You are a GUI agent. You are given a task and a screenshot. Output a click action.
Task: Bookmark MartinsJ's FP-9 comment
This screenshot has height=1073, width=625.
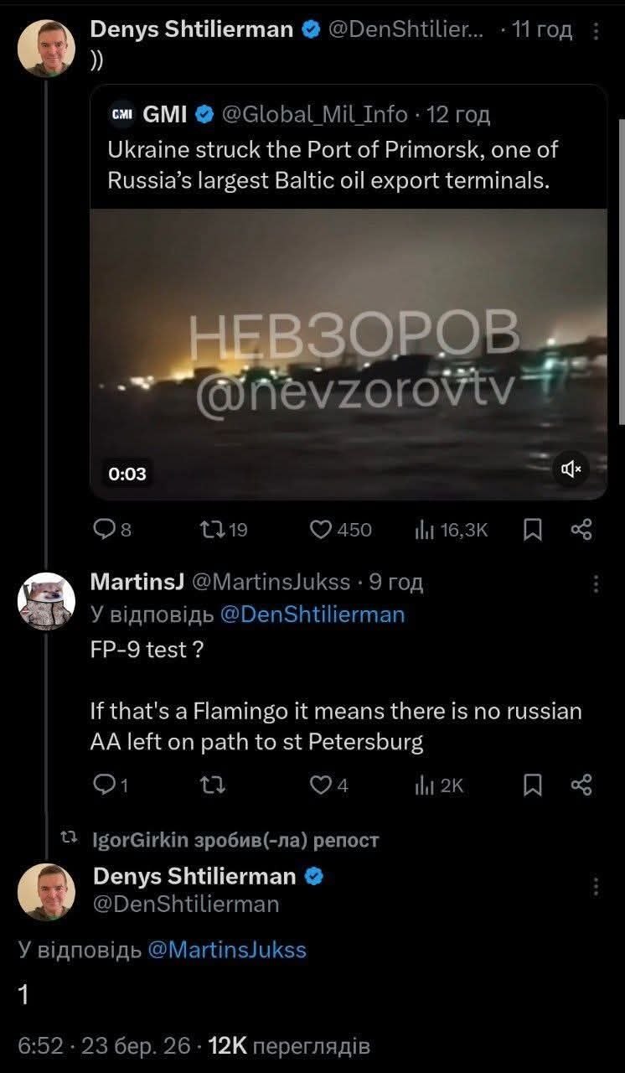[531, 785]
